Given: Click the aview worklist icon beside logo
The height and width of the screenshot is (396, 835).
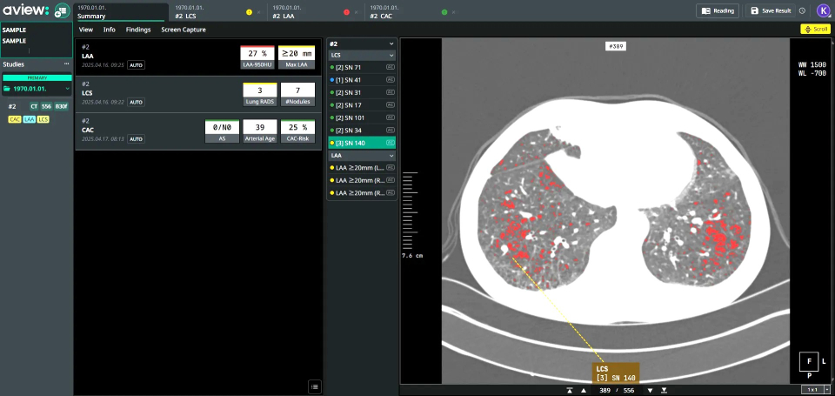Looking at the screenshot, I should 62,11.
